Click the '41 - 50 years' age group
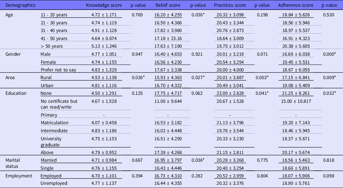Image resolution: width=343 pixels, height=188 pixels. click(54, 38)
